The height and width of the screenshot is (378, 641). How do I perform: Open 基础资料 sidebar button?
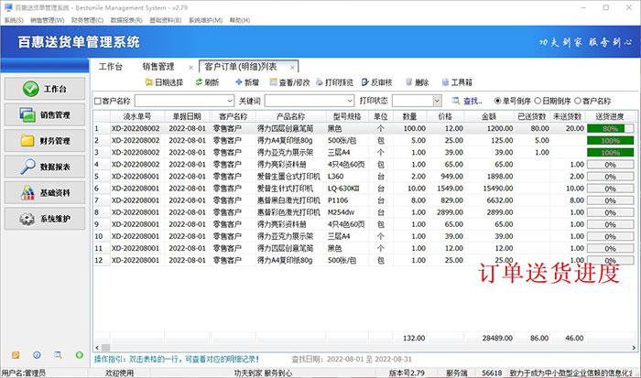click(45, 192)
